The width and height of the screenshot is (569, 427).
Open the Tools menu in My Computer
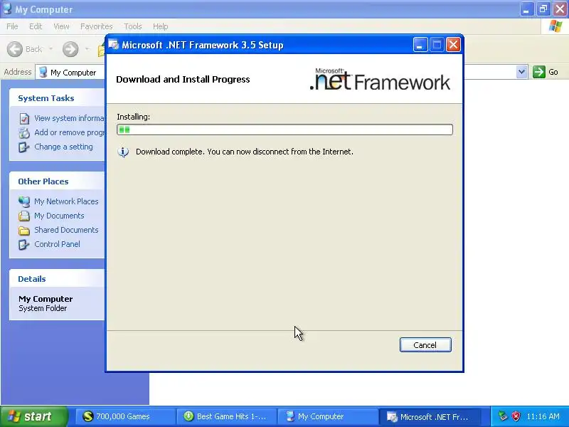[133, 26]
